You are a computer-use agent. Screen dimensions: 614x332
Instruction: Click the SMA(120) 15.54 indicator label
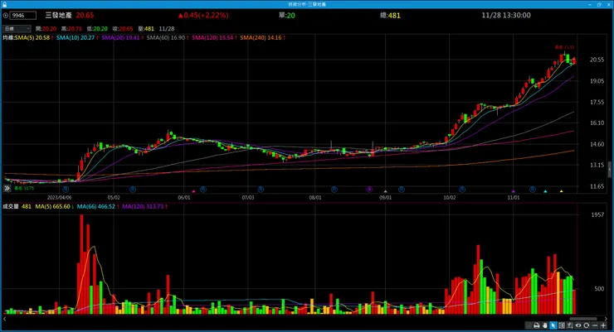coord(214,38)
